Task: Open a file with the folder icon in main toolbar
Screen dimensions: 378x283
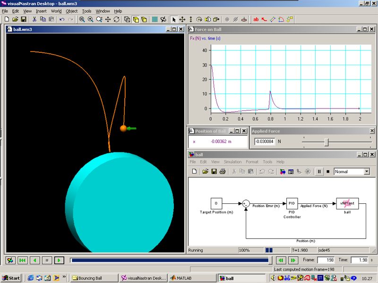Action: click(15, 19)
